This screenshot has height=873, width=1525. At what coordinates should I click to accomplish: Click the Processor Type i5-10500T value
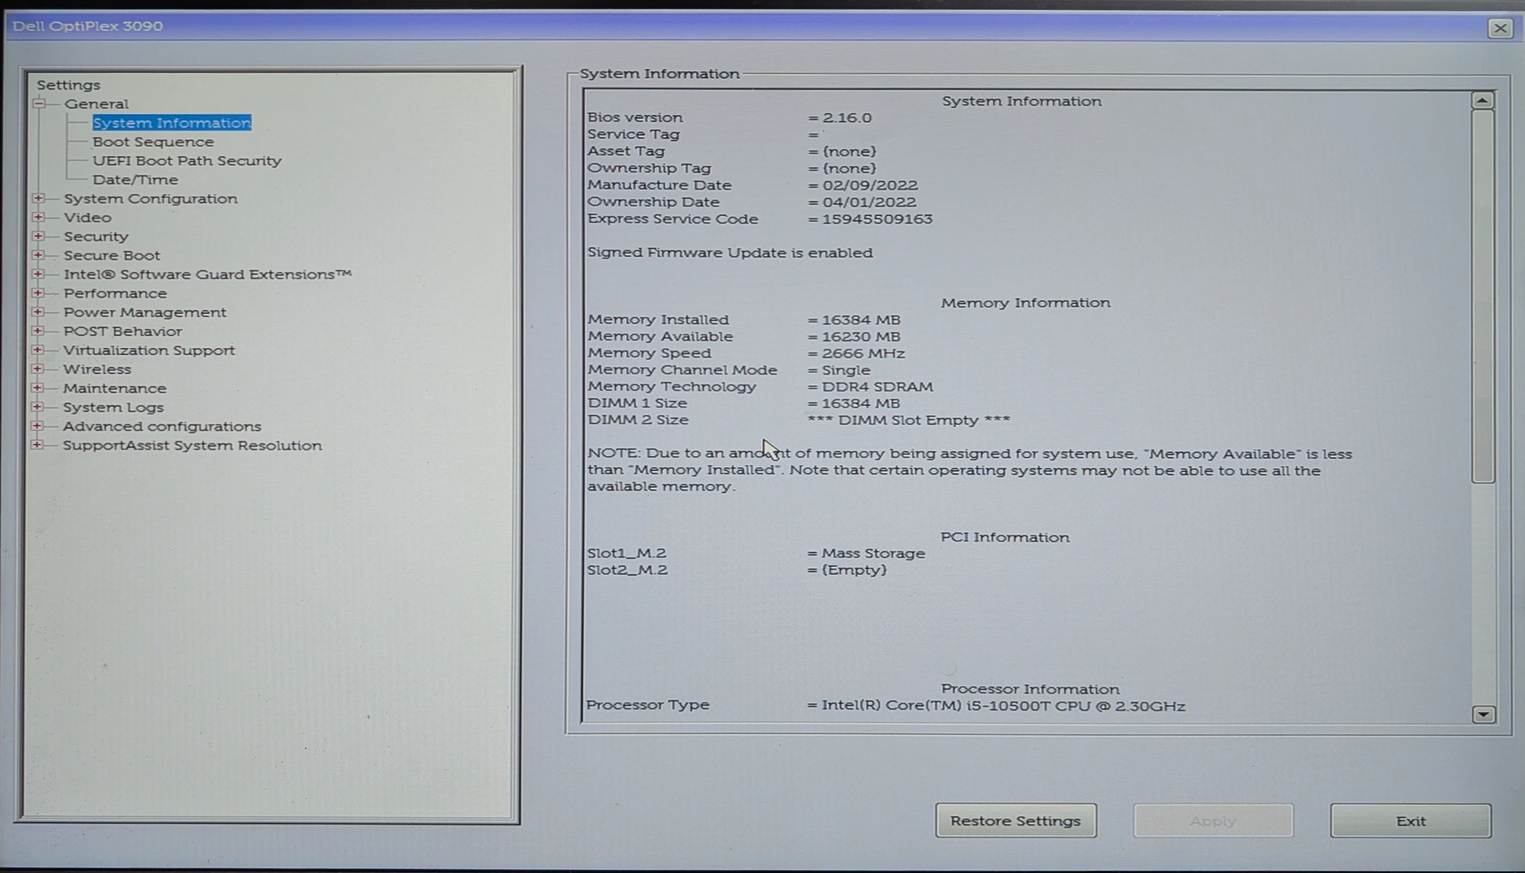click(x=1003, y=706)
